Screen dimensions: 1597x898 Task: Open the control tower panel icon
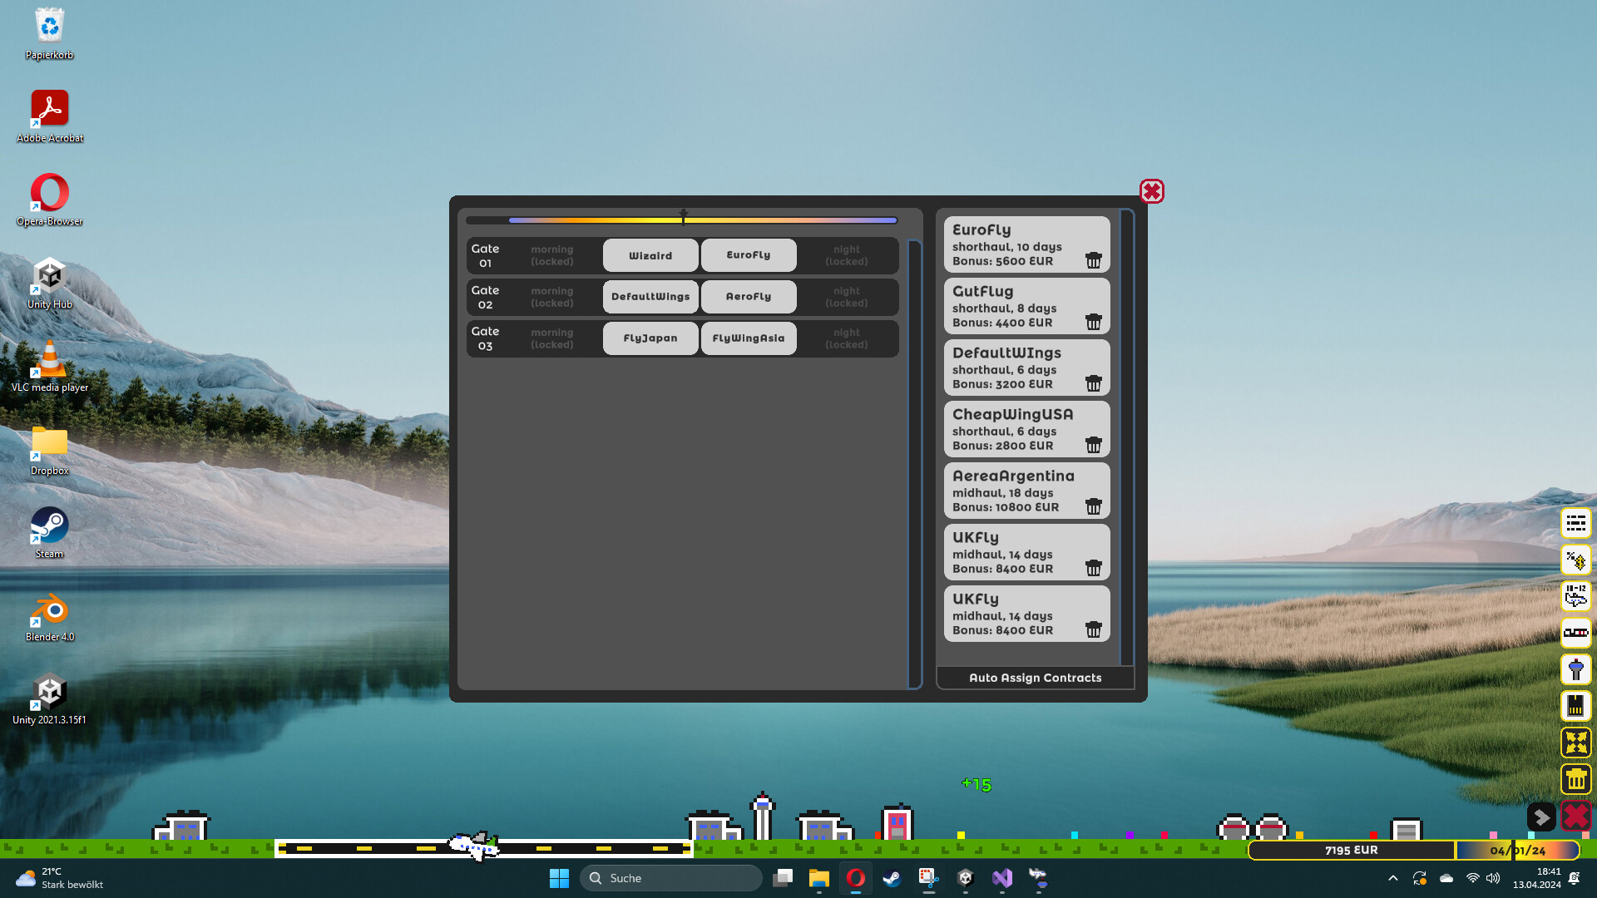pos(1576,669)
